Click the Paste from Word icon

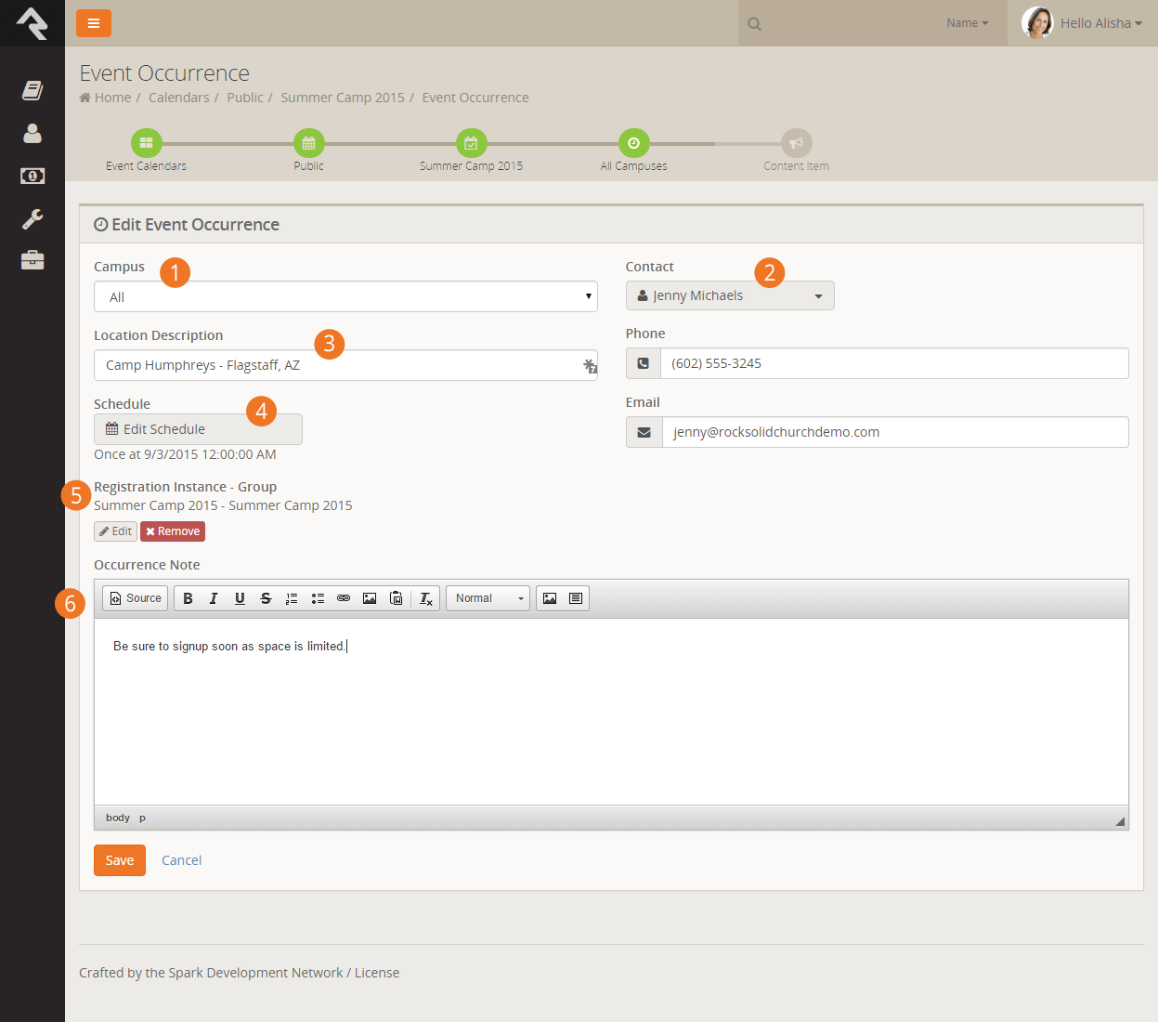tap(396, 598)
